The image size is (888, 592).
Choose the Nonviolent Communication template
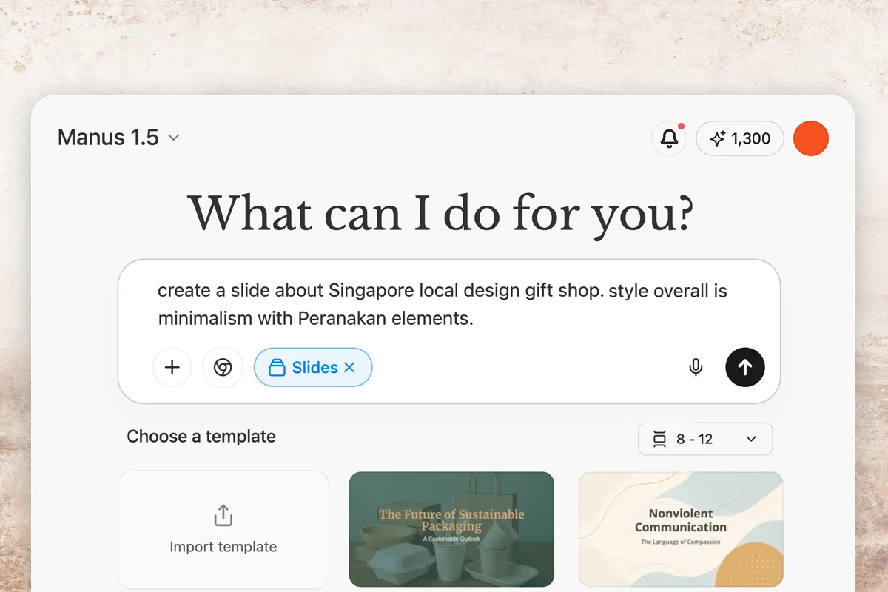tap(680, 529)
